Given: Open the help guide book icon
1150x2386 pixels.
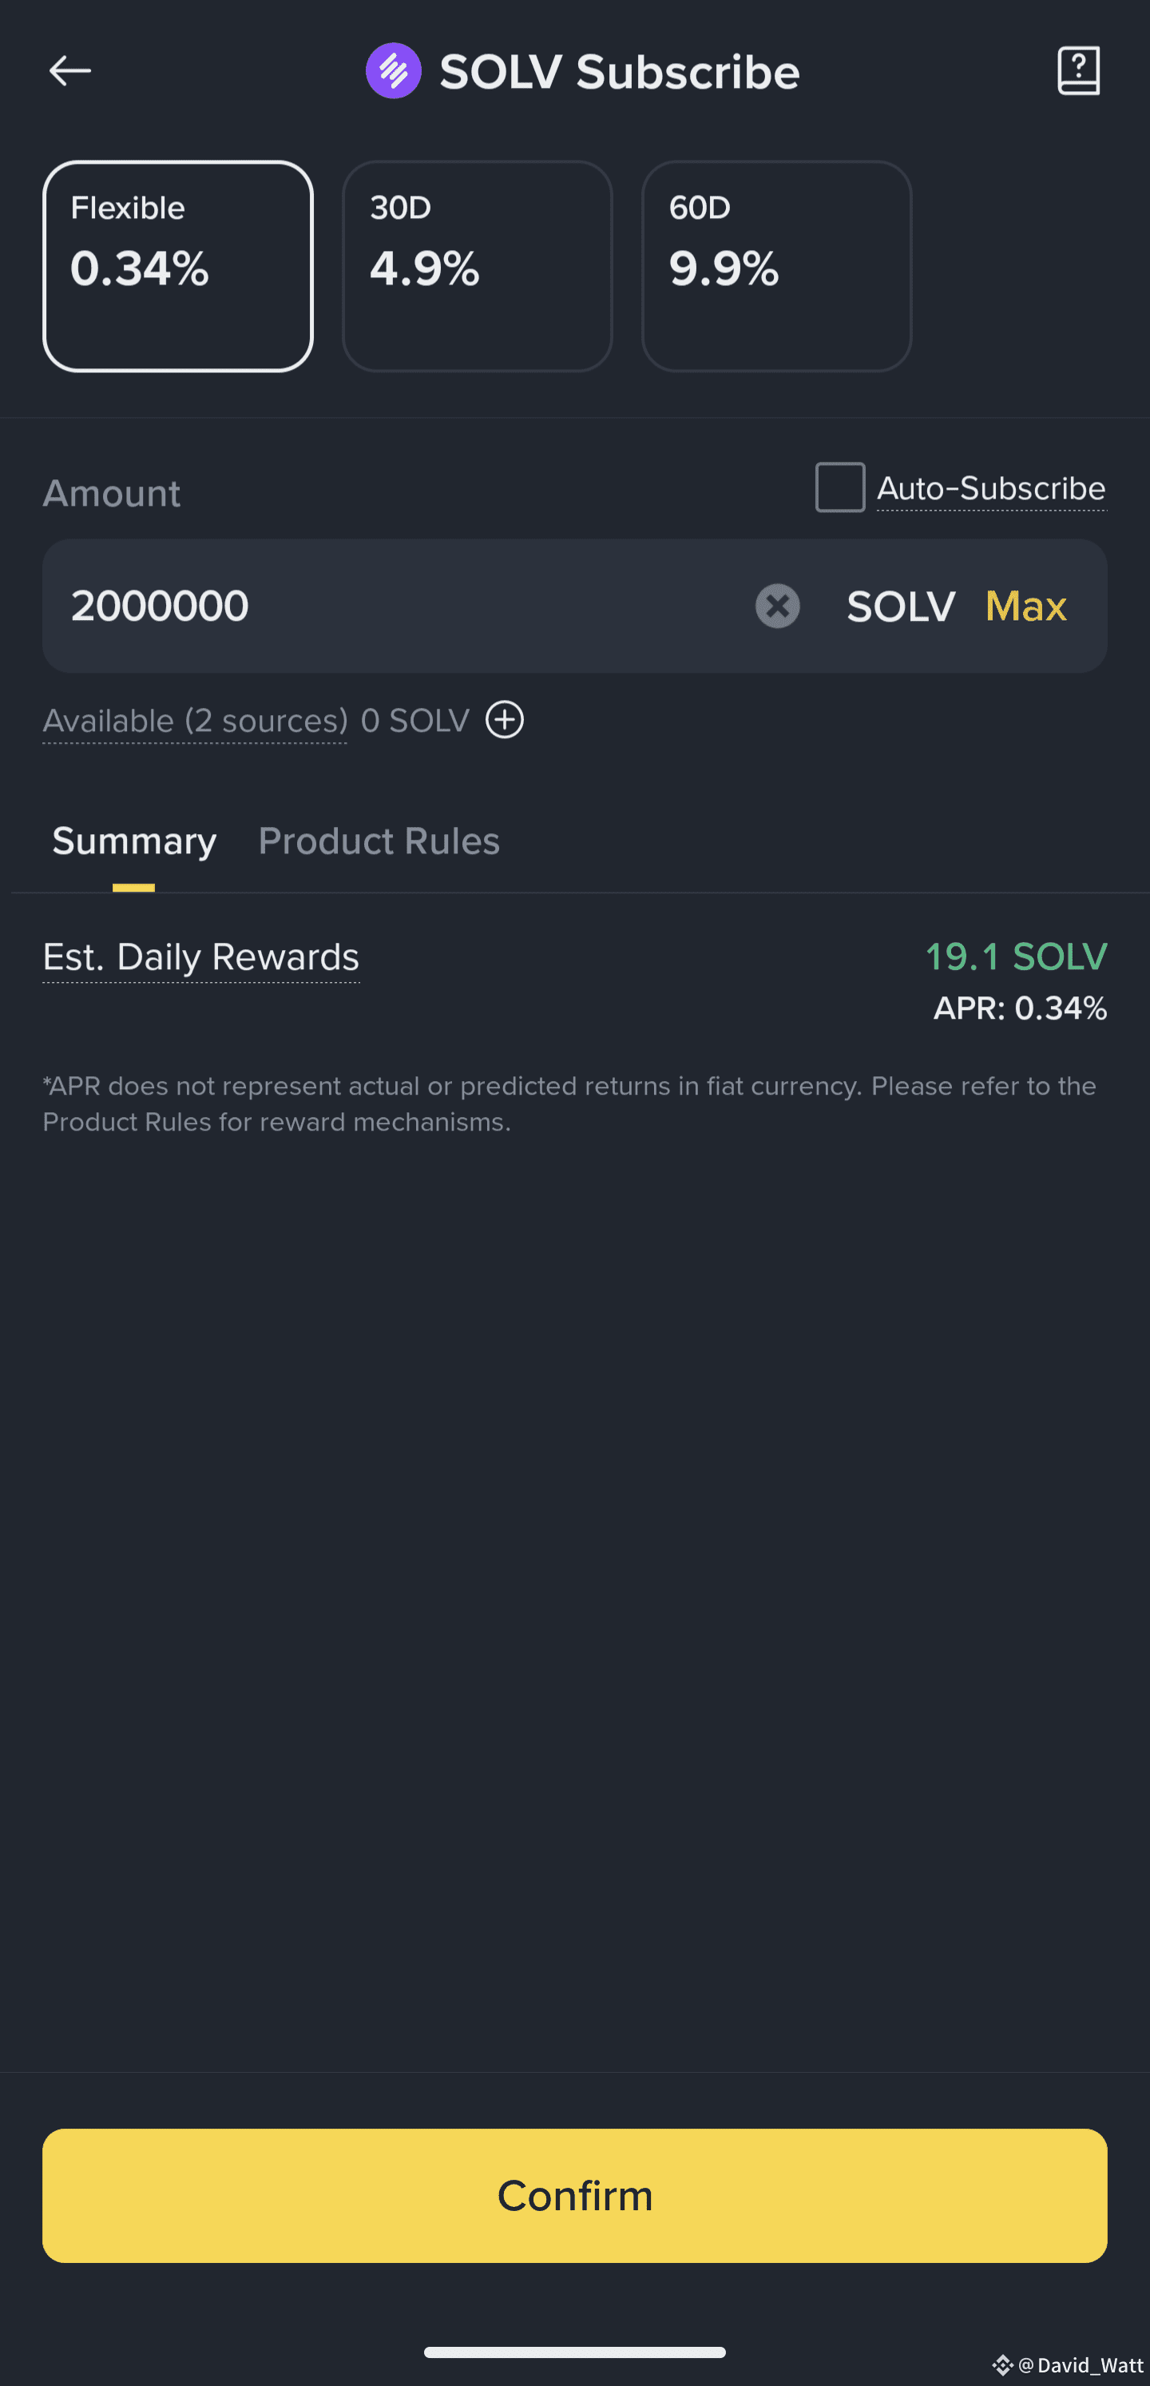Looking at the screenshot, I should pos(1079,70).
